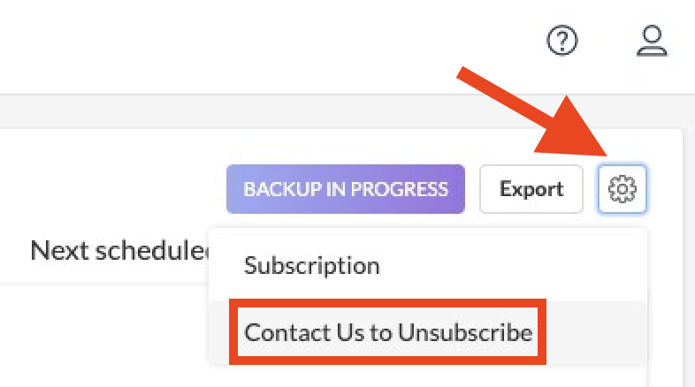Image resolution: width=695 pixels, height=387 pixels.
Task: Collapse the backup options menu using gear
Action: click(x=622, y=189)
